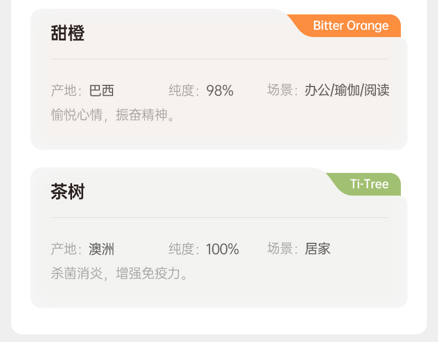The height and width of the screenshot is (342, 438).
Task: Click the 场景 label in 茶树 card
Action: tap(281, 249)
